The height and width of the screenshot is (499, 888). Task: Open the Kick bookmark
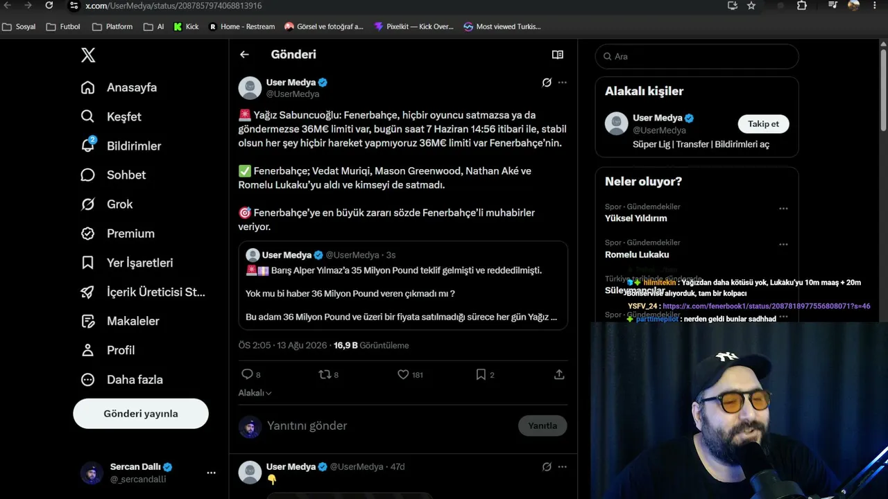[x=186, y=26]
